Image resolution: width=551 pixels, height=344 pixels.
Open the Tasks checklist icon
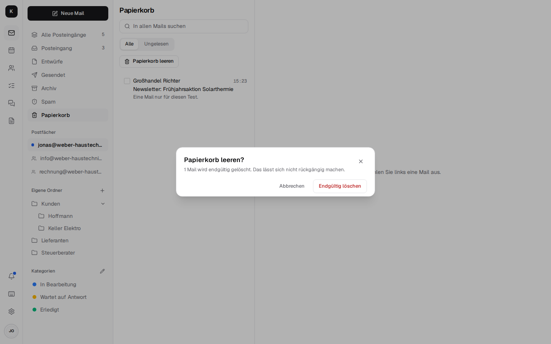11,86
